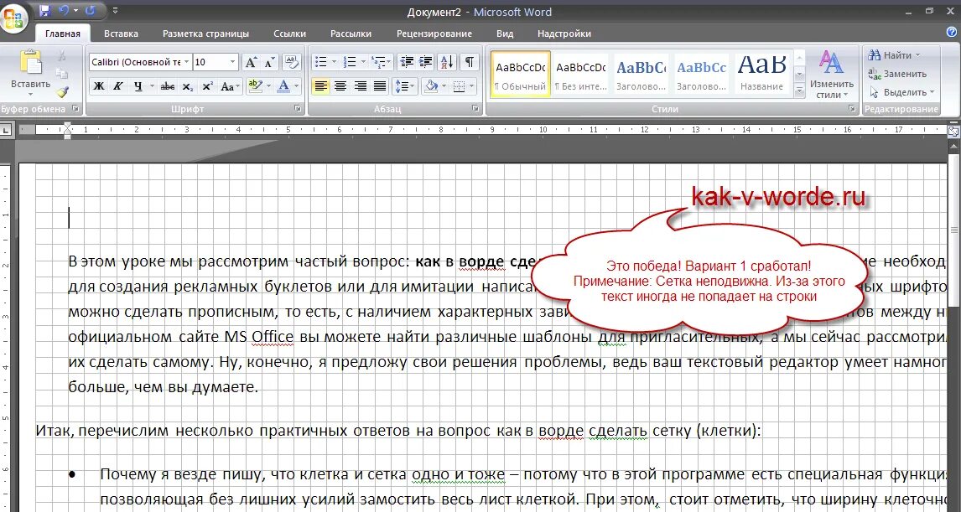This screenshot has height=512, width=961.
Task: Apply Без интервала style
Action: [580, 74]
